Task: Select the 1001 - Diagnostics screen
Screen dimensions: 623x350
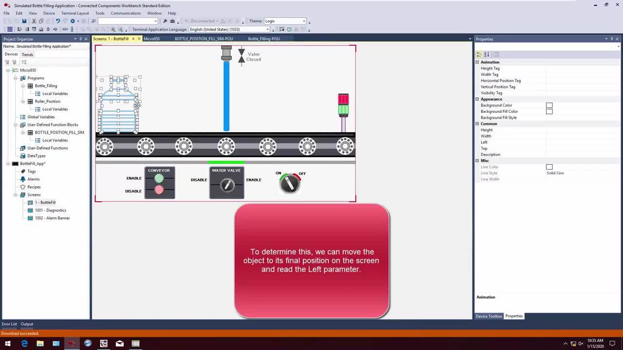Action: (x=50, y=210)
